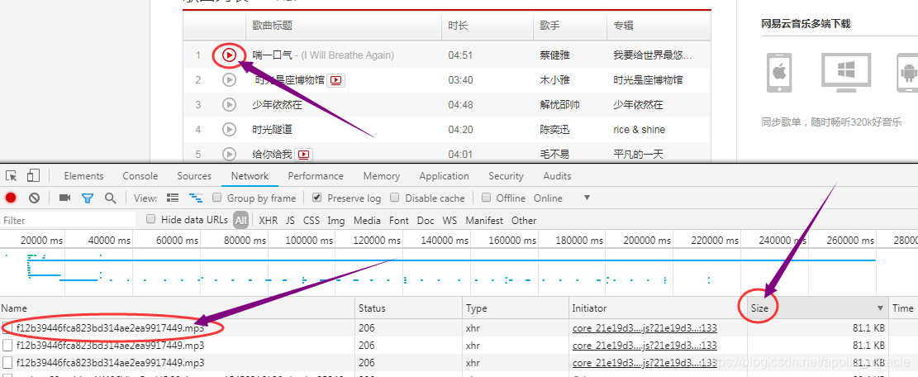The image size is (918, 377).
Task: Play song 少年依然在 in row 3
Action: click(x=230, y=105)
